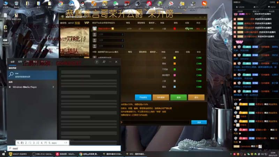Close the Windows search panel with X
This screenshot has height=157, width=279.
coord(116,62)
